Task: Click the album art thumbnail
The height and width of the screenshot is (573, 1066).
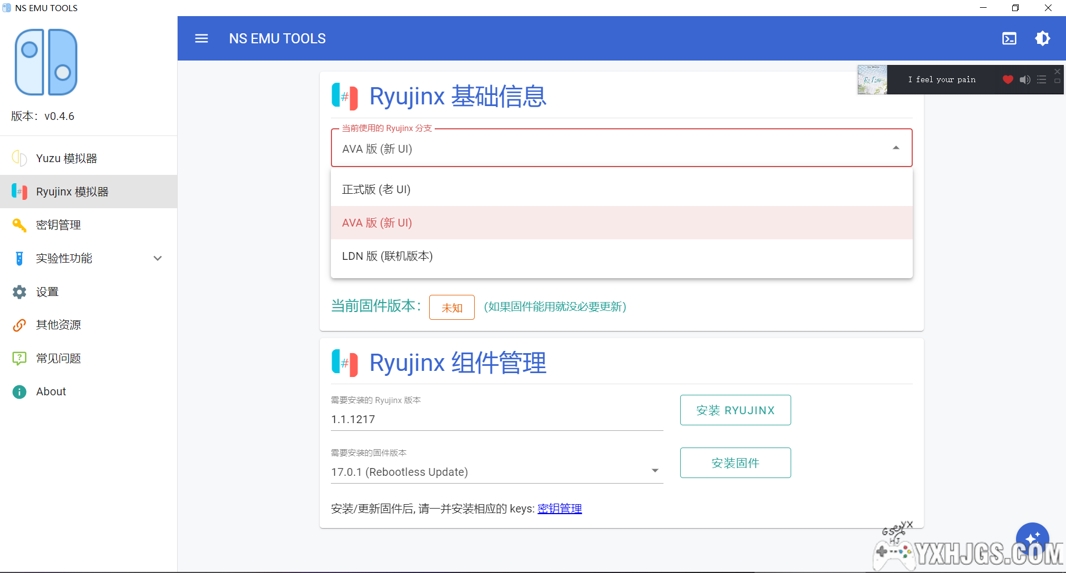Action: pyautogui.click(x=872, y=79)
